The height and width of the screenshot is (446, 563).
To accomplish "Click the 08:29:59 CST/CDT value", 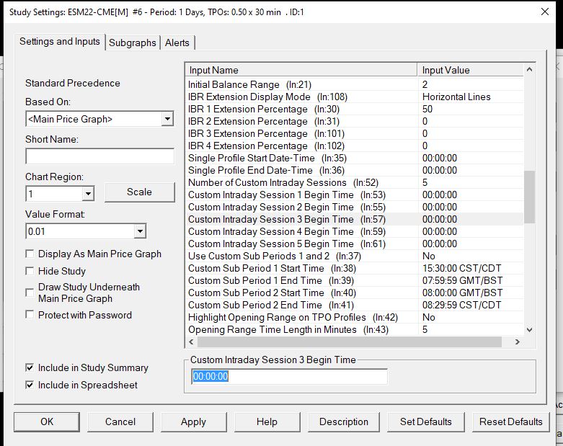I will 462,305.
